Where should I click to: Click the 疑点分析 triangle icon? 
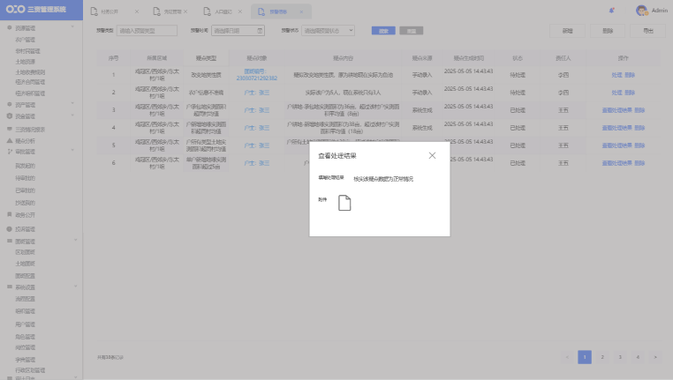[x=10, y=140]
